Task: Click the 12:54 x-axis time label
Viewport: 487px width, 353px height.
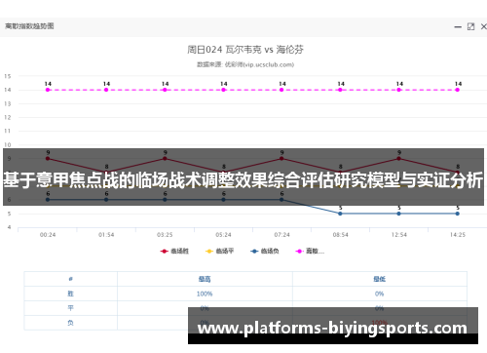Action: click(x=399, y=235)
